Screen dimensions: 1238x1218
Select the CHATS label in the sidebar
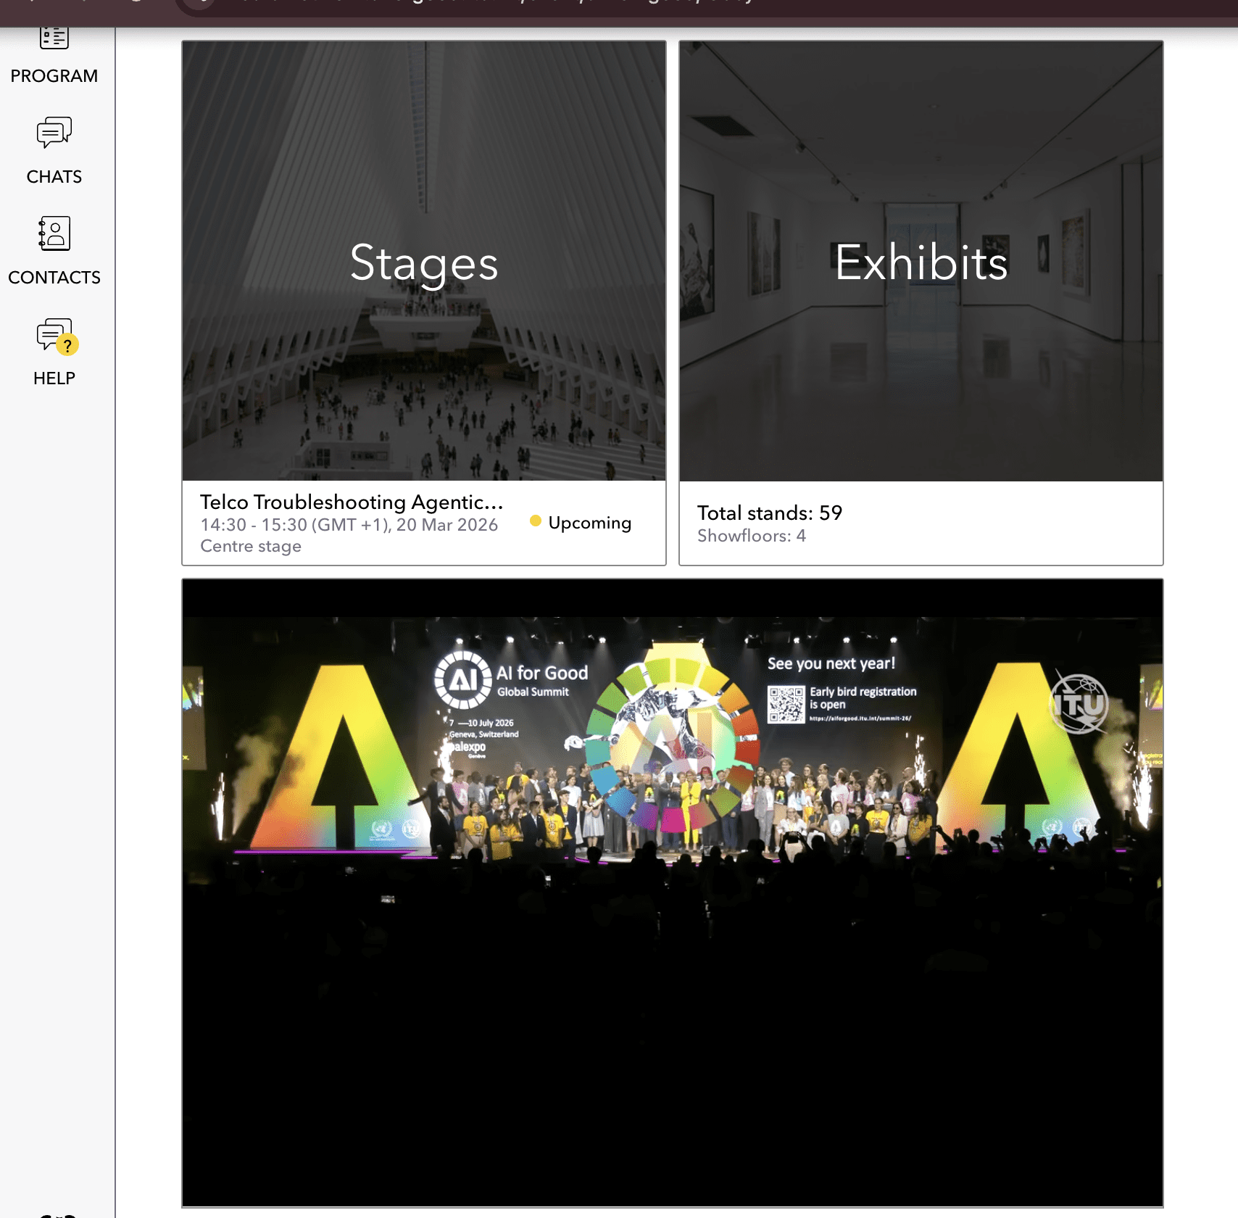(54, 177)
